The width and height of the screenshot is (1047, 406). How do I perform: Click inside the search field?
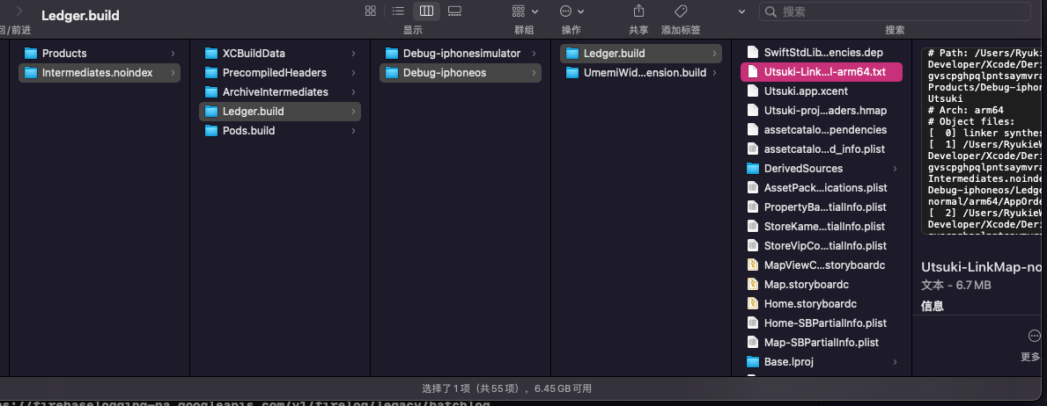click(894, 11)
